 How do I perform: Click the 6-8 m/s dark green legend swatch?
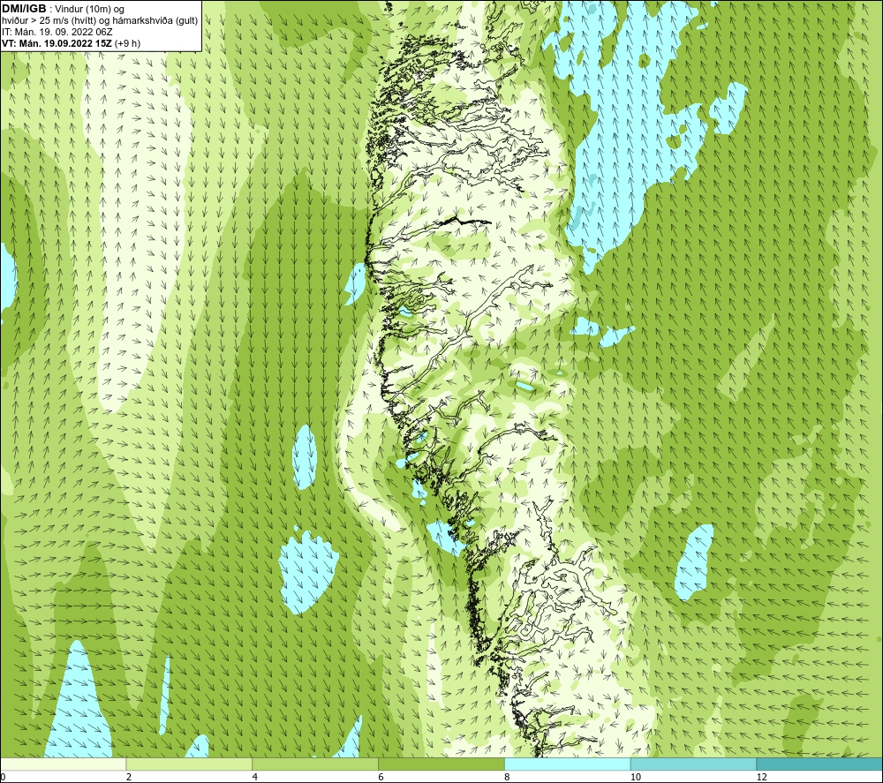pyautogui.click(x=441, y=764)
